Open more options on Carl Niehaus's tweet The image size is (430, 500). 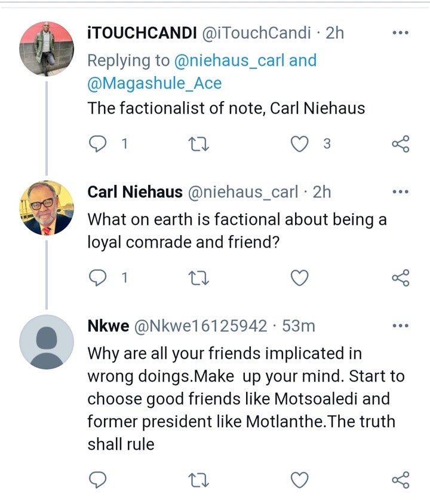point(401,191)
